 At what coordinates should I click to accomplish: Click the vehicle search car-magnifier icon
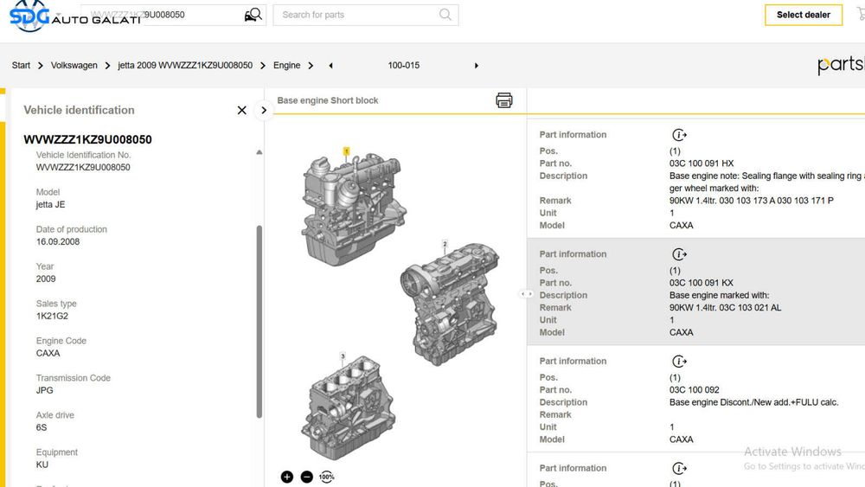(x=253, y=15)
